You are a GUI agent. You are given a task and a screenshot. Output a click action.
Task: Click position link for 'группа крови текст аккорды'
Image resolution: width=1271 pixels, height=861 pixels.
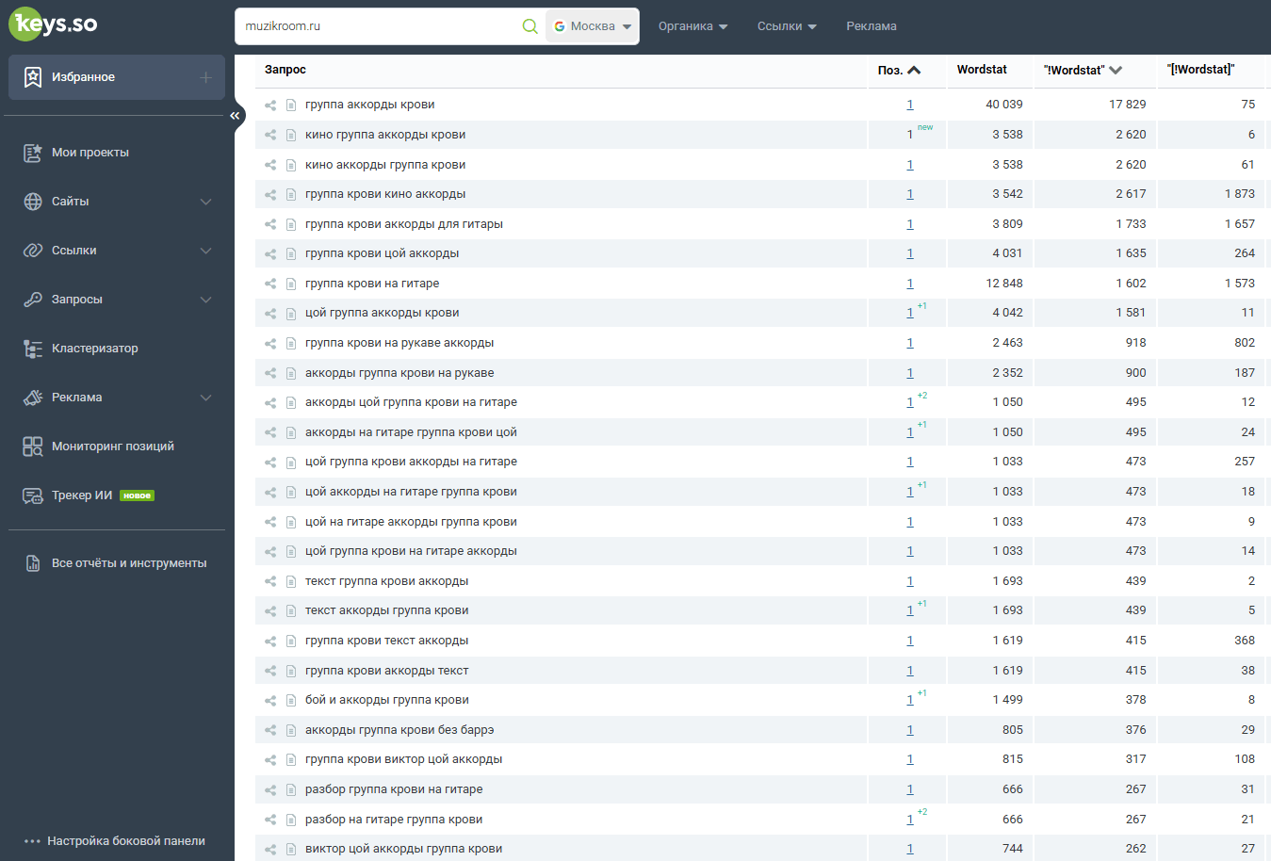(x=910, y=641)
